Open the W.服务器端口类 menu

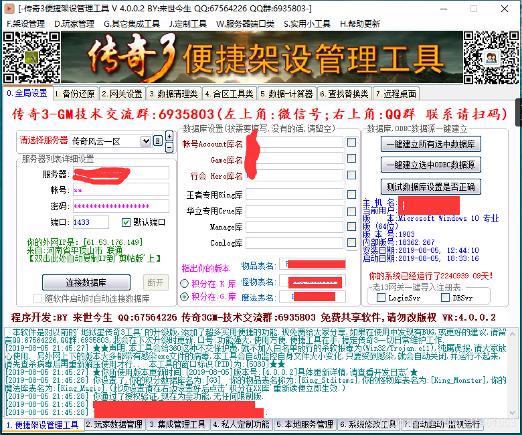pyautogui.click(x=245, y=23)
